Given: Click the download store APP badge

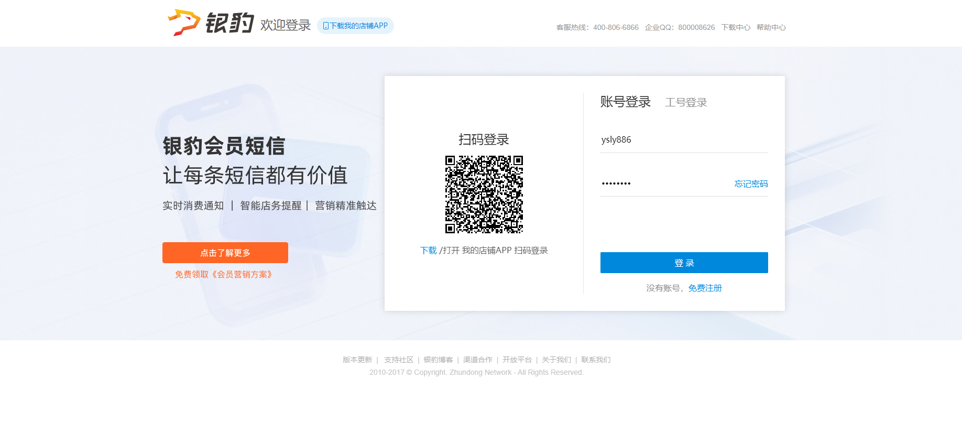Looking at the screenshot, I should click(355, 26).
